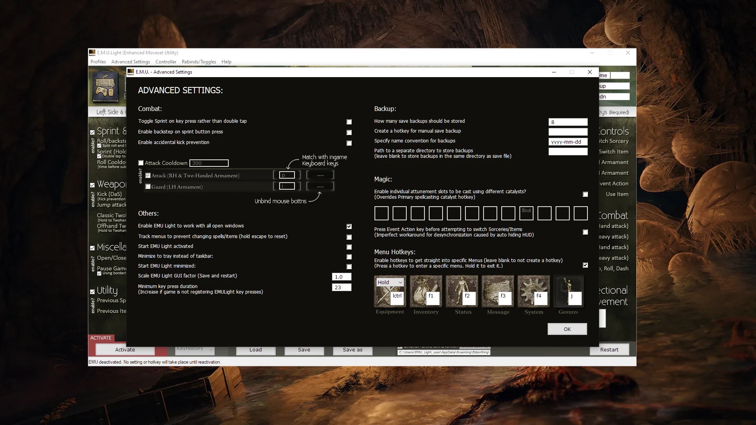
Task: Click the Message hotkey field showing f3
Action: 505,298
